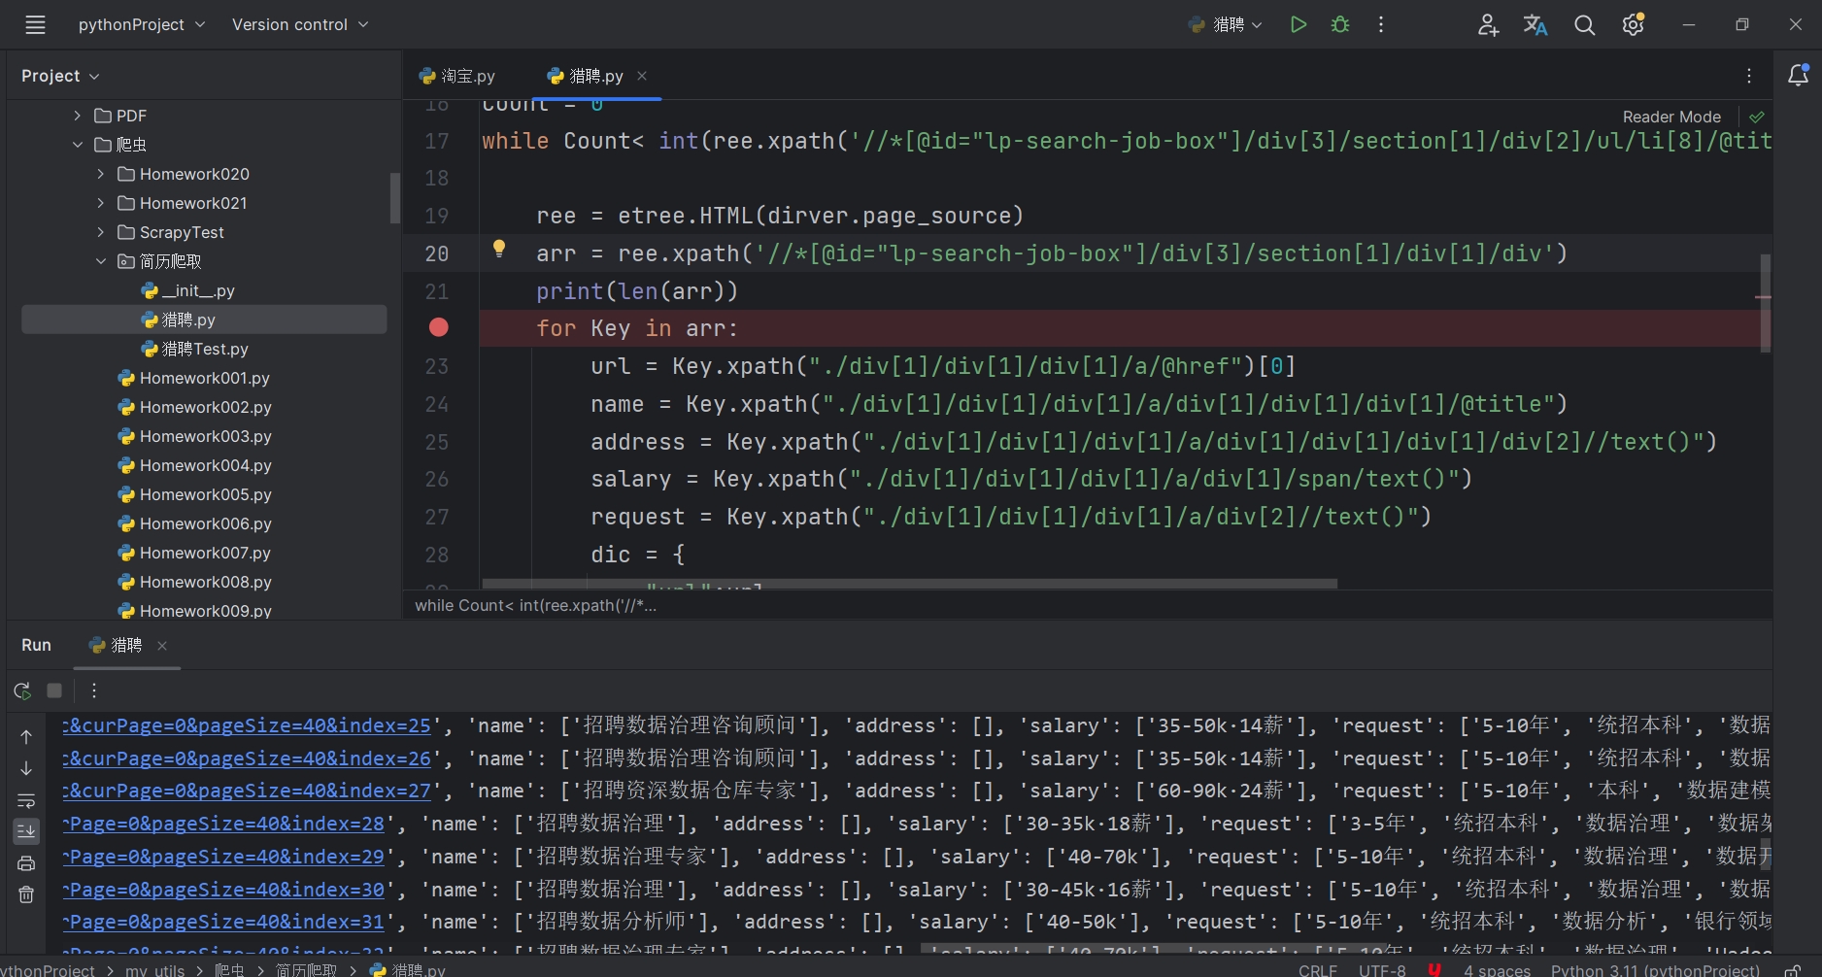This screenshot has height=977, width=1822.
Task: Click the 简历爬取 breadcrumb in the status bar
Action: click(306, 970)
